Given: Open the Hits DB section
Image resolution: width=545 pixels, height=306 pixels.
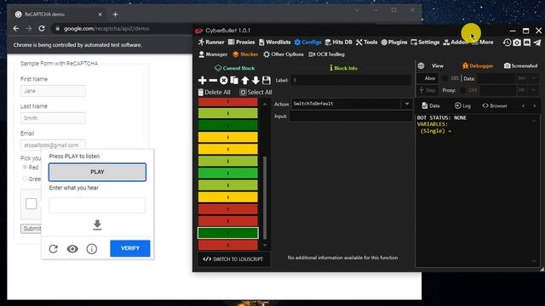Looking at the screenshot, I should point(339,42).
